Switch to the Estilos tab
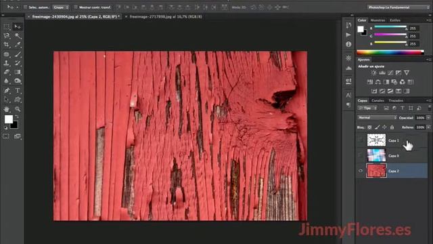The image size is (433, 244). point(395,20)
